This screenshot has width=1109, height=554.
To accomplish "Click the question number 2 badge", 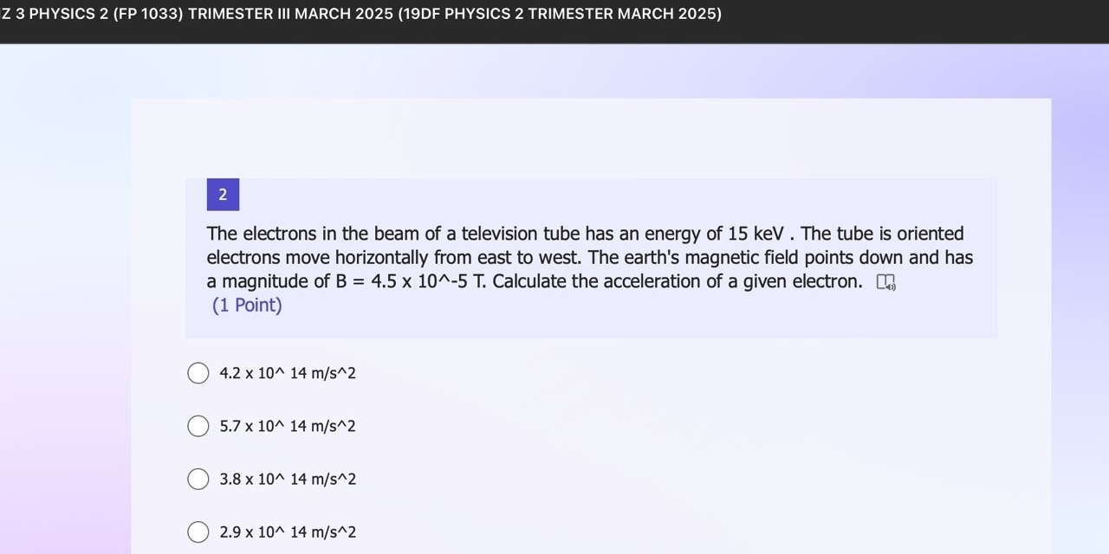I will tap(223, 194).
